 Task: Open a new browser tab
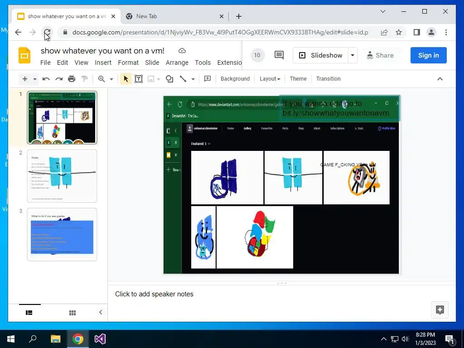238,17
